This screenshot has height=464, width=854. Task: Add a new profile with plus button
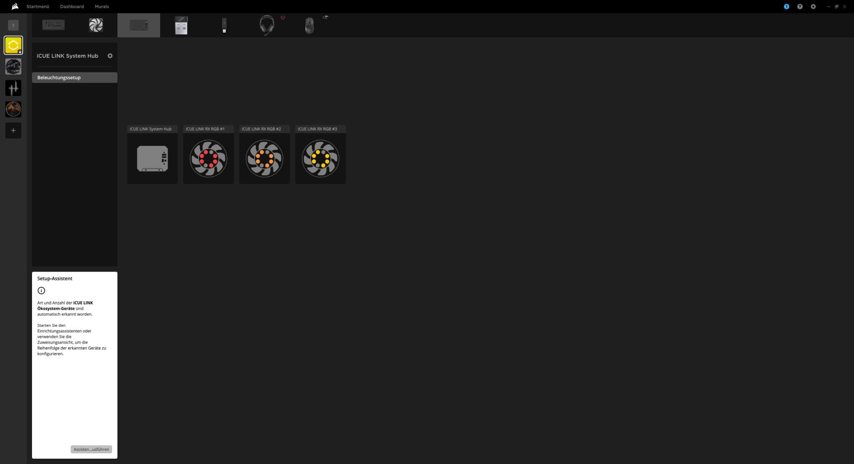(13, 131)
